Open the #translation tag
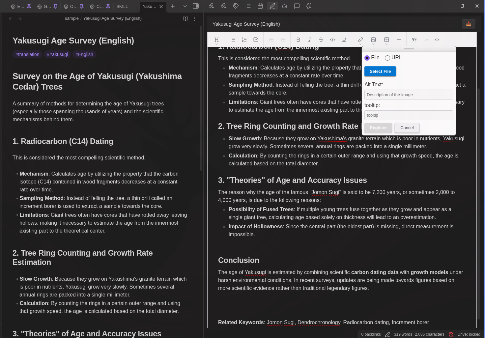Viewport: 485px width, 338px height. click(x=27, y=54)
